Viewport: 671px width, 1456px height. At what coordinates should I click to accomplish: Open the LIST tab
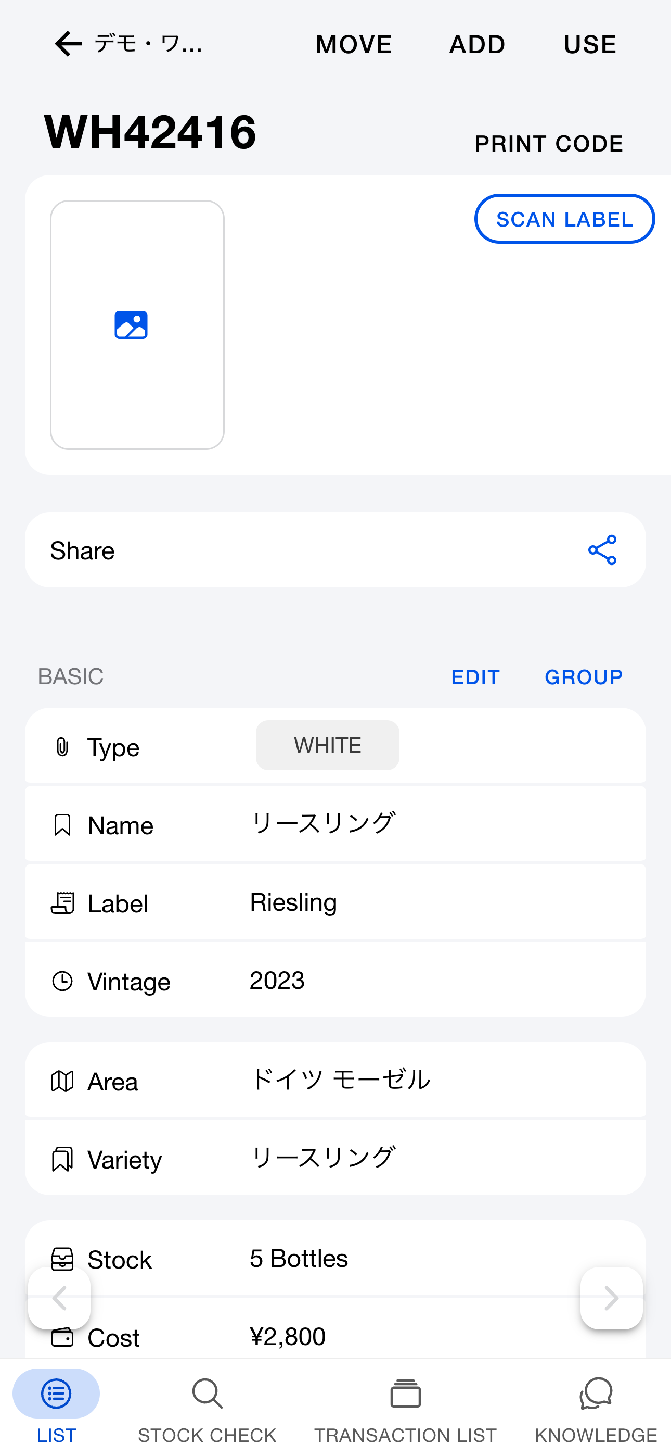[56, 1407]
